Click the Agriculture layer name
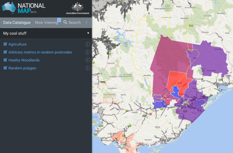This screenshot has height=153, width=233. coord(17,44)
